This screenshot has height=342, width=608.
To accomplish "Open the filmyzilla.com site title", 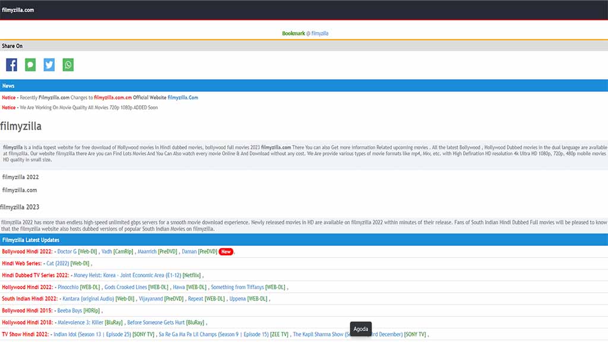I will click(x=18, y=10).
